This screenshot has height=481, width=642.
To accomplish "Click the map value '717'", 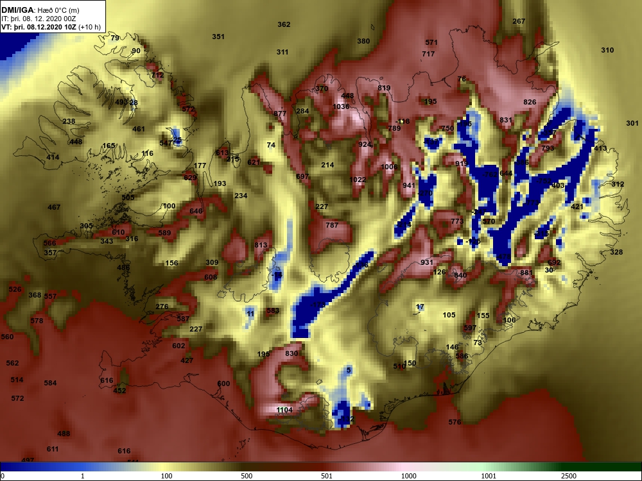I will coord(428,54).
